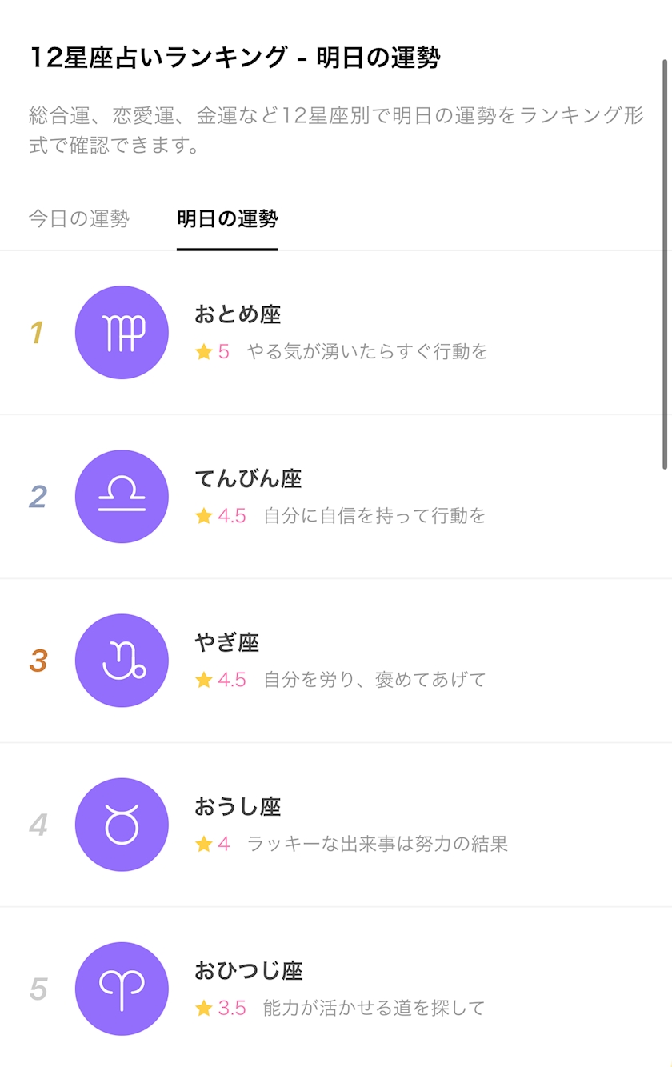Click the Taurus bull symbol icon
Viewport: 672px width, 1067px height.
pos(122,825)
